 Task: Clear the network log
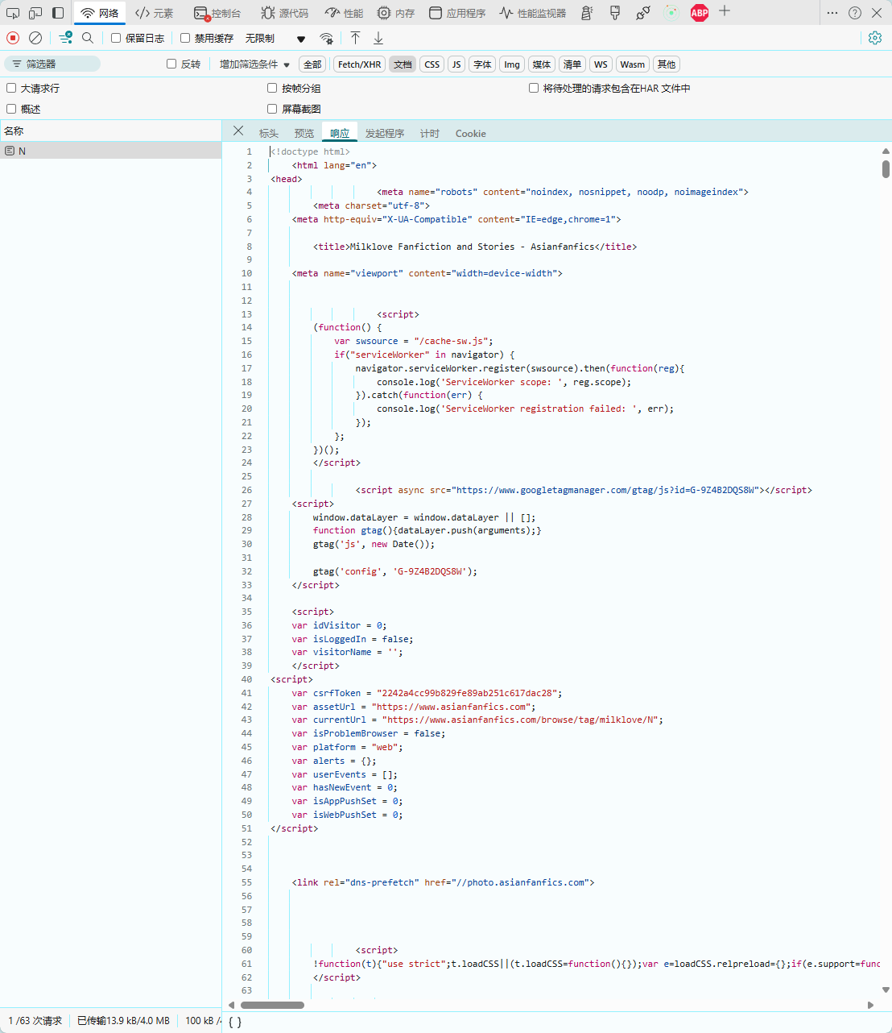pos(35,38)
